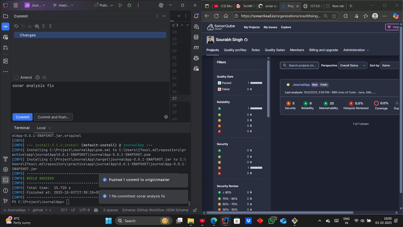
Task: Open My Projects link in SonarQube
Action: (x=252, y=27)
